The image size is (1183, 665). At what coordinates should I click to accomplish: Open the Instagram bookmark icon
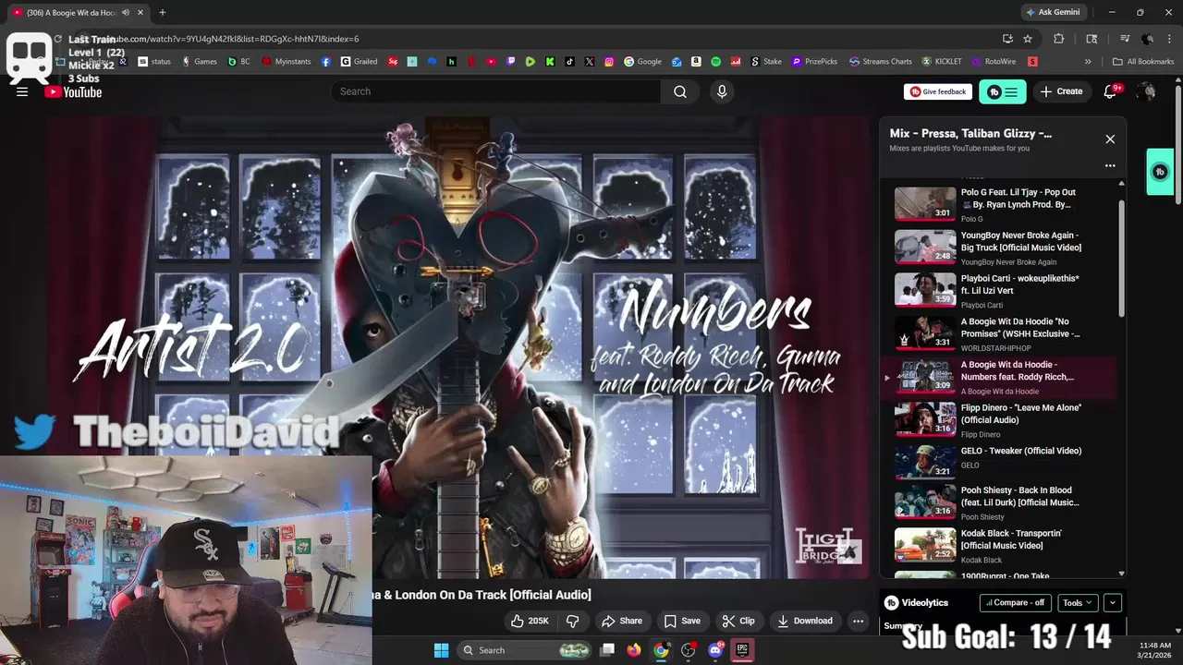(609, 62)
